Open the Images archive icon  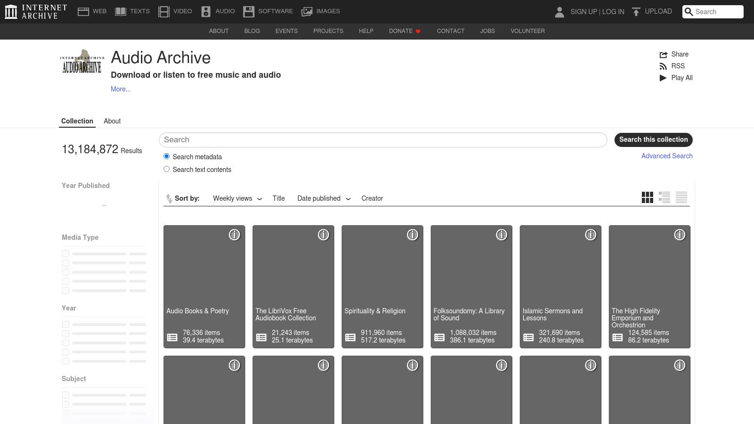click(307, 11)
